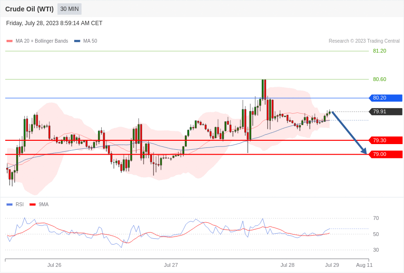The image size is (404, 273).
Task: Toggle the MA 50 legend entry
Action: coord(86,41)
